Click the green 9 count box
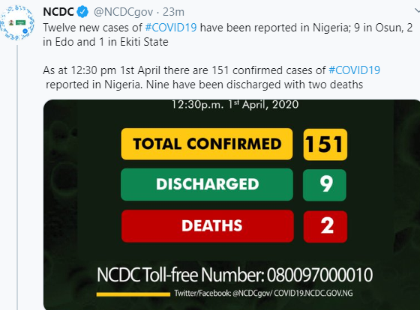 point(325,185)
